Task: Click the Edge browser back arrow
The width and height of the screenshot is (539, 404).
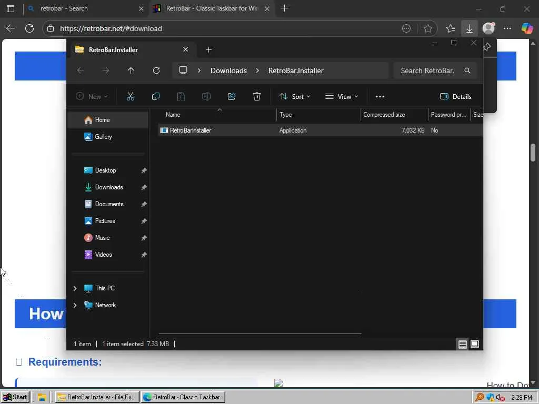Action: tap(11, 28)
